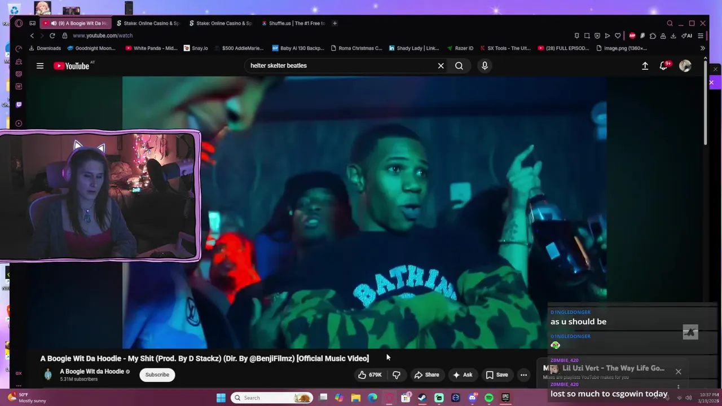Open the pinboards pin icon in the toolbar
Viewport: 722px width, 406px height.
576,36
